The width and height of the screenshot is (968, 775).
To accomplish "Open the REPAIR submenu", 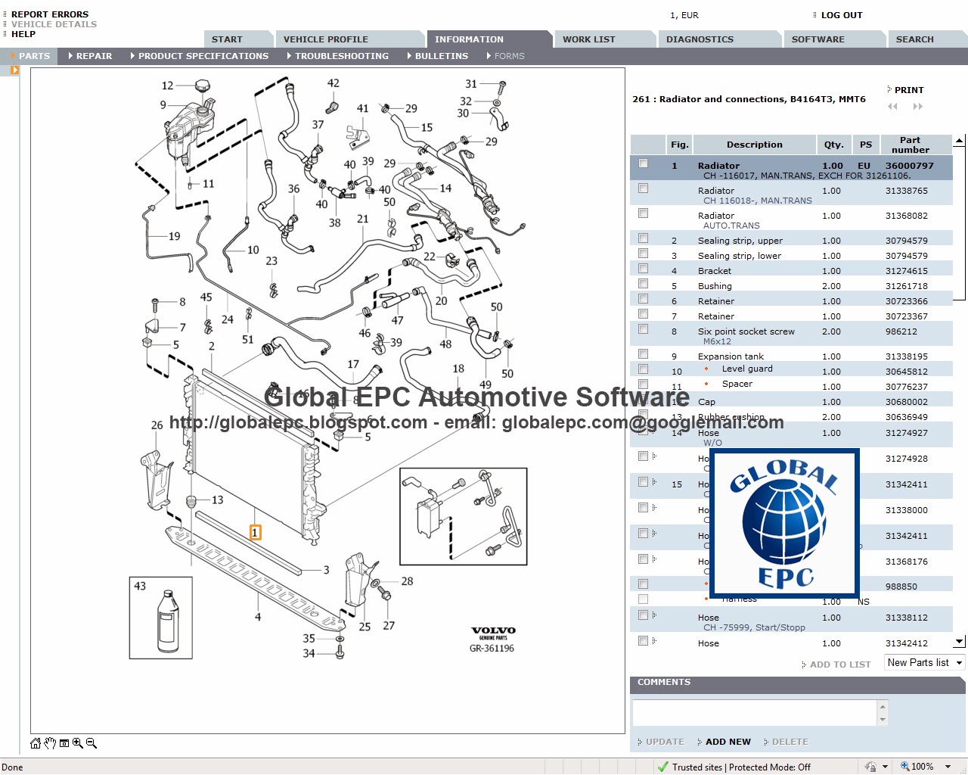I will 94,56.
